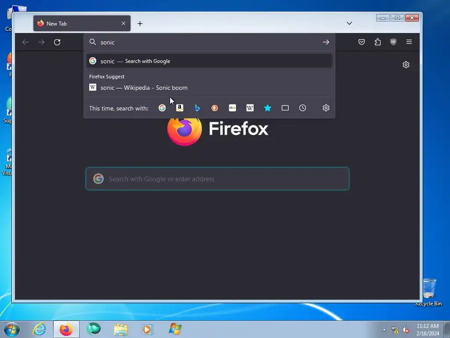Open file explorer folder in taskbar

coord(121,329)
